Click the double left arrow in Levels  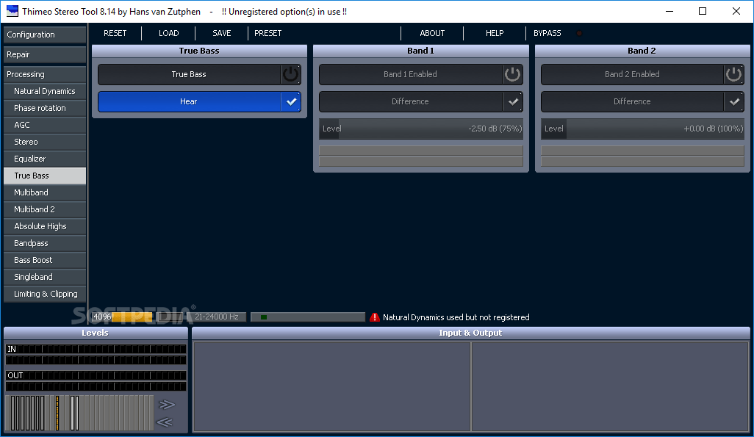point(165,422)
